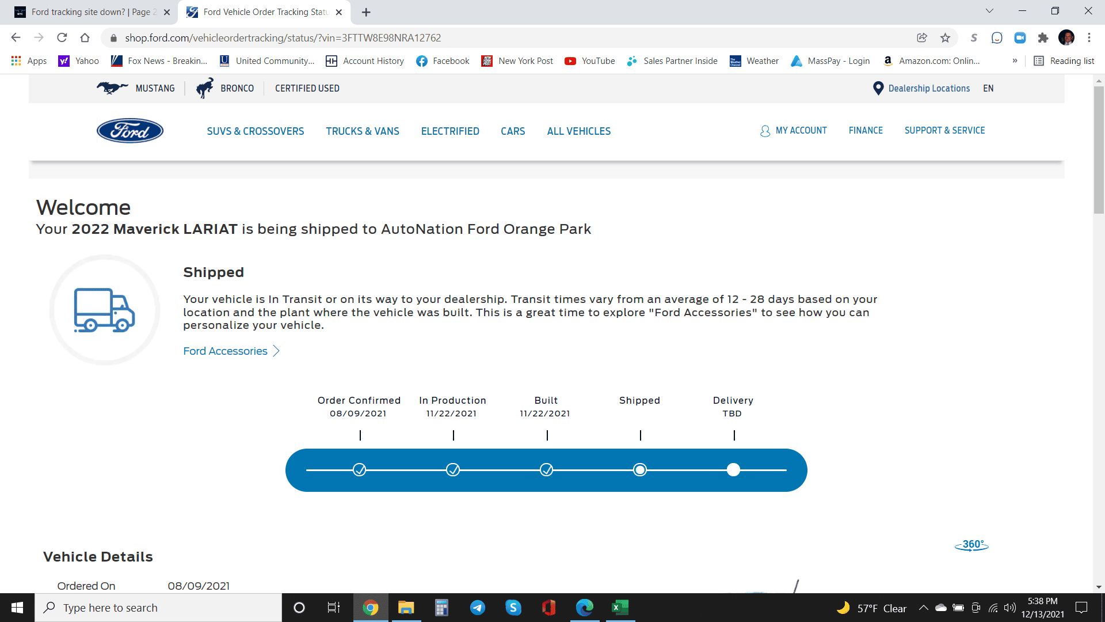
Task: Bookmark this page with the star icon
Action: [945, 38]
